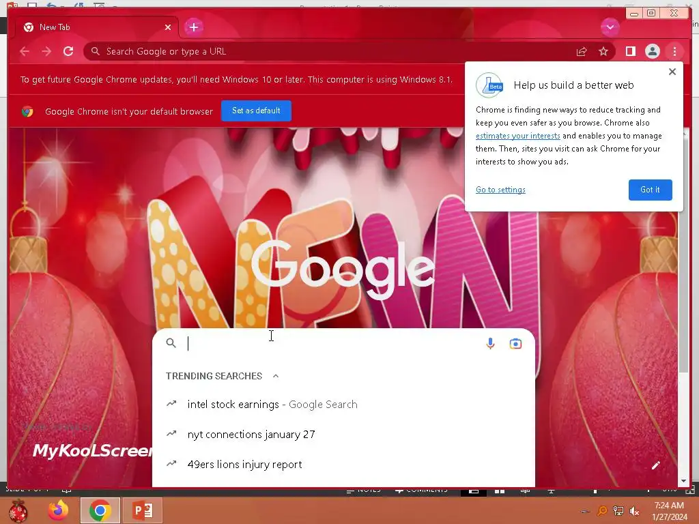Click the scrollbar down arrow
The image size is (699, 524).
point(683,481)
